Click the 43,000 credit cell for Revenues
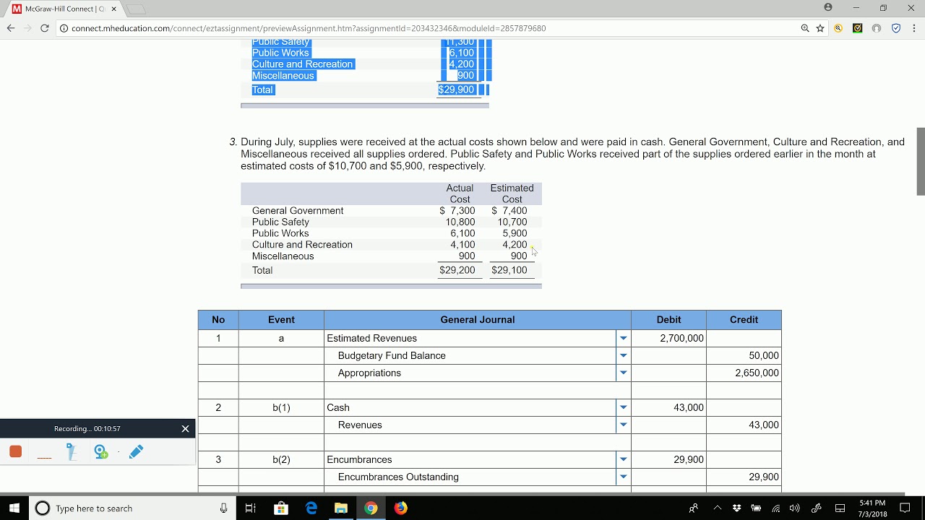Viewport: 925px width, 520px height. (x=744, y=425)
